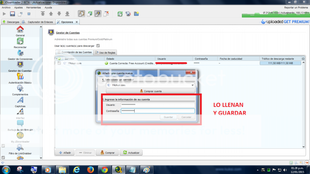This screenshot has width=310, height=174.
Task: Click the remaining traffic progress bar
Action: tap(280, 63)
